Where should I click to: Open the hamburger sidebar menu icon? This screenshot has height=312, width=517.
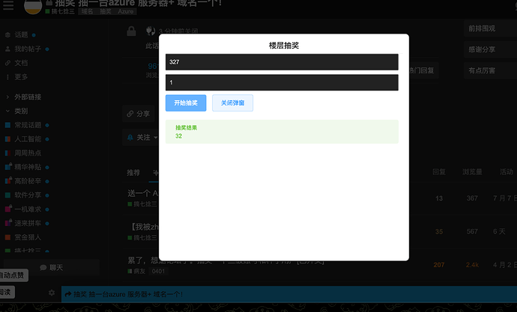8,5
